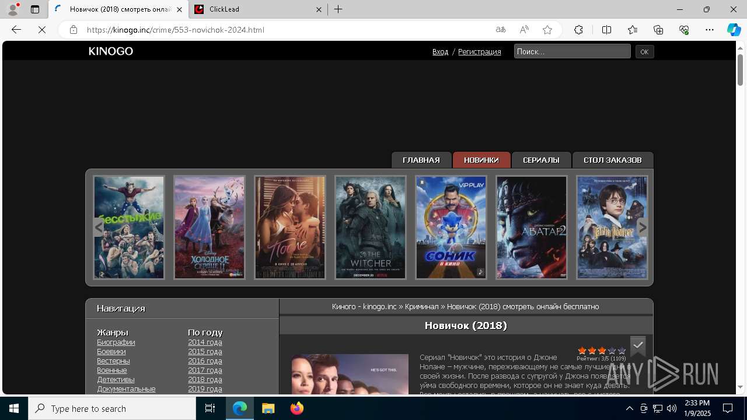Viewport: 747px width, 420px height.
Task: Open Collections panel icon
Action: pyautogui.click(x=658, y=30)
